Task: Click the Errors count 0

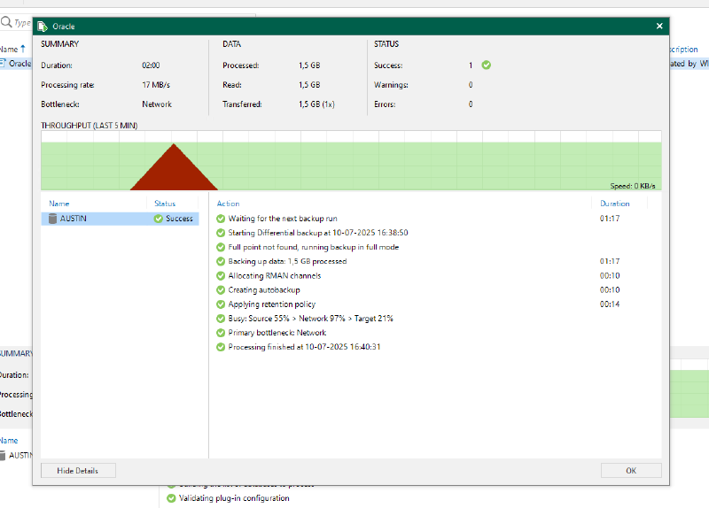Action: (471, 104)
